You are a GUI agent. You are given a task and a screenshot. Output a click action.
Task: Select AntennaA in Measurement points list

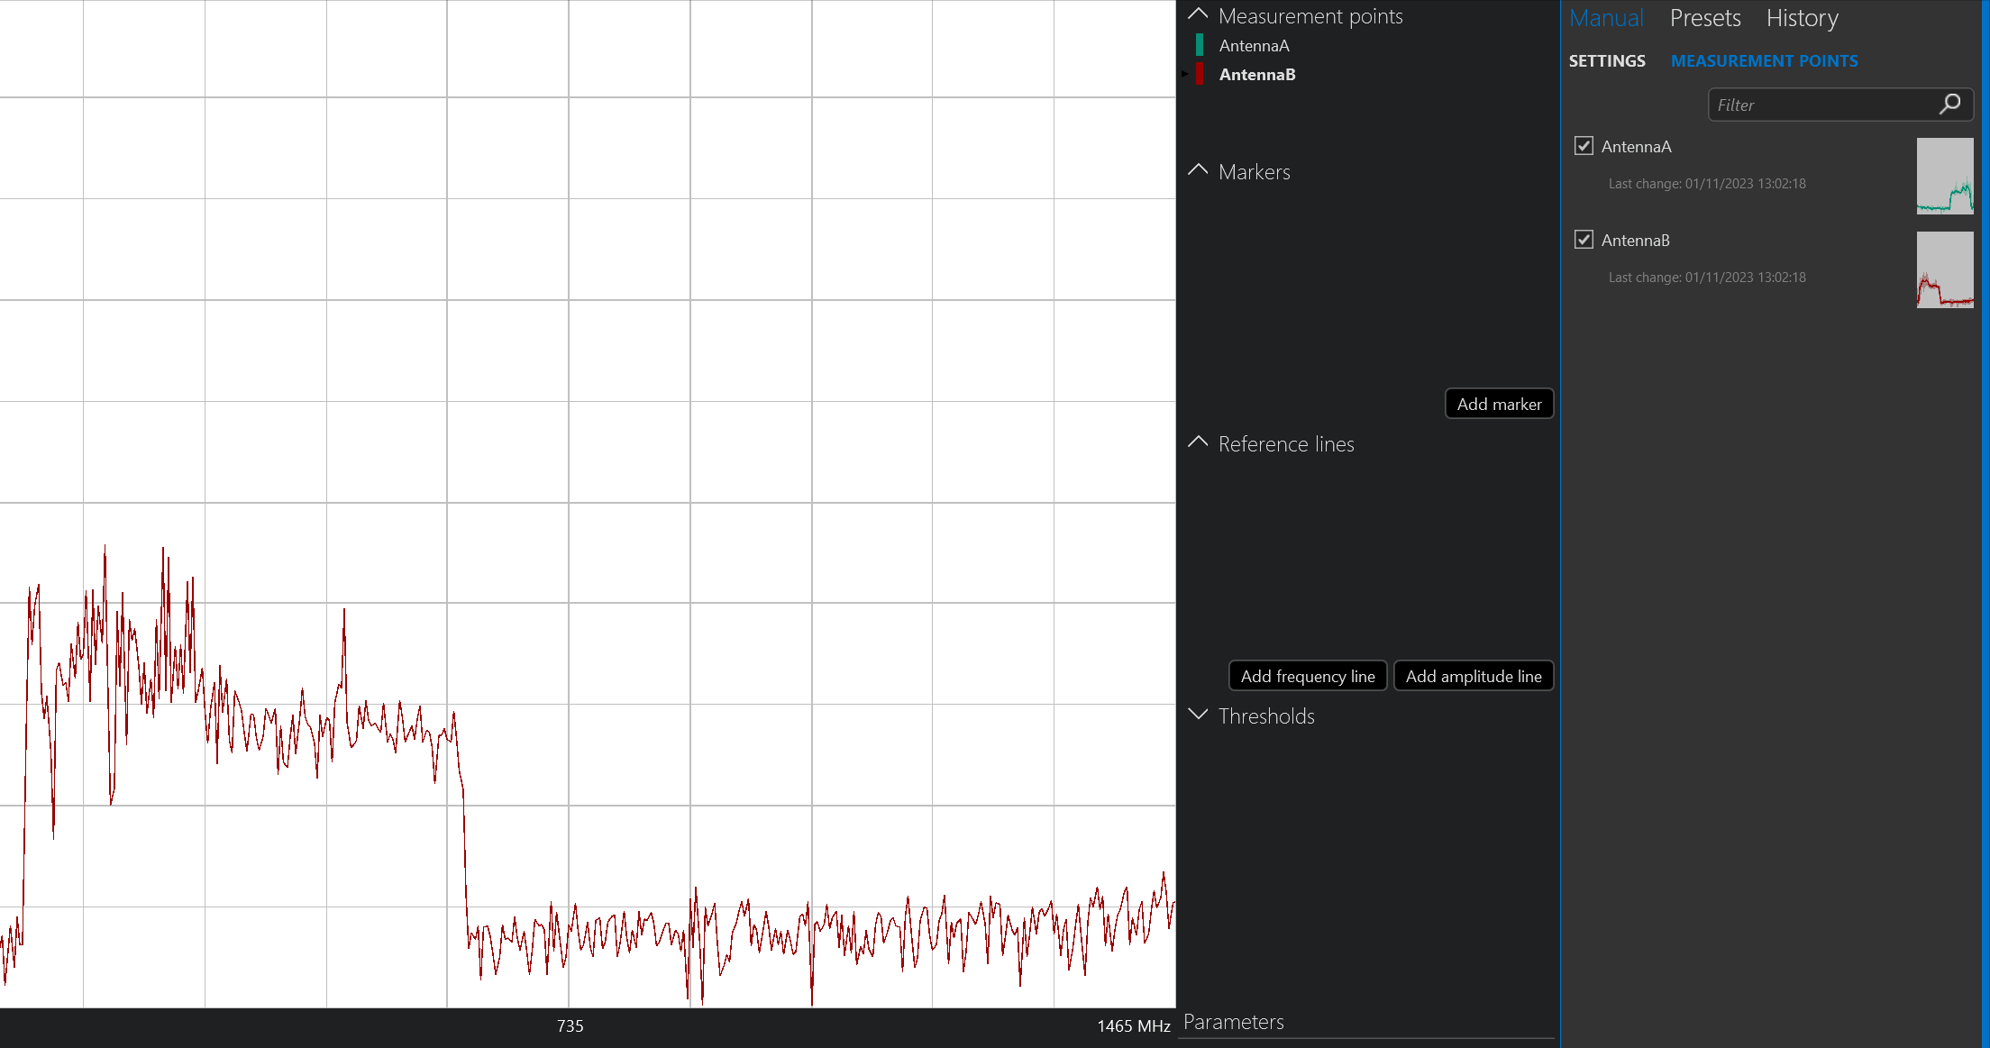[1254, 46]
